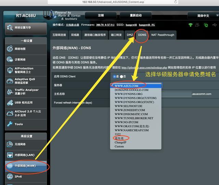Click the browser address bar
This screenshot has height=185, width=219.
pyautogui.click(x=113, y=2)
